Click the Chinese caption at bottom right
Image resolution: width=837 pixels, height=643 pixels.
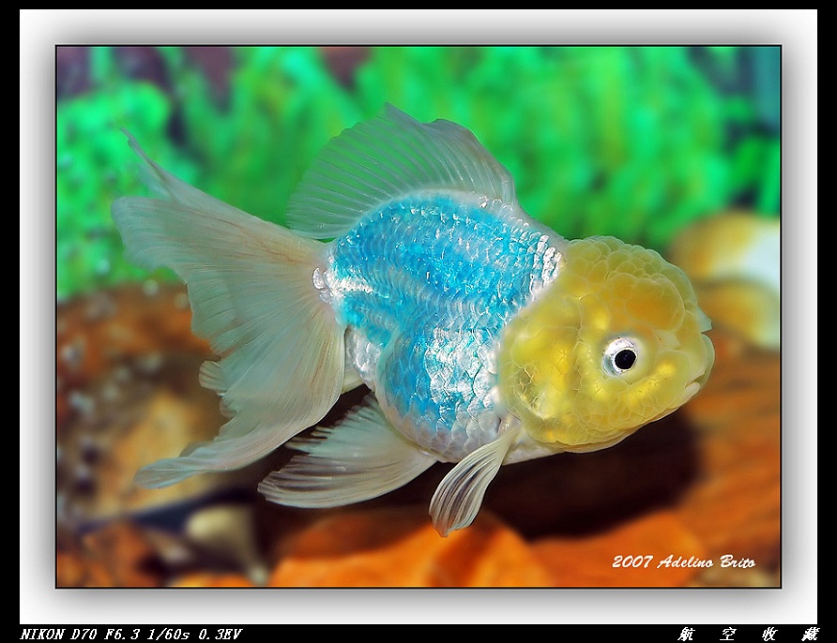click(747, 634)
